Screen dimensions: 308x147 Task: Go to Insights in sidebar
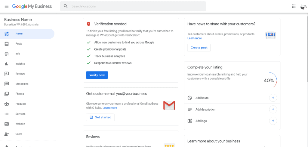coord(27,64)
